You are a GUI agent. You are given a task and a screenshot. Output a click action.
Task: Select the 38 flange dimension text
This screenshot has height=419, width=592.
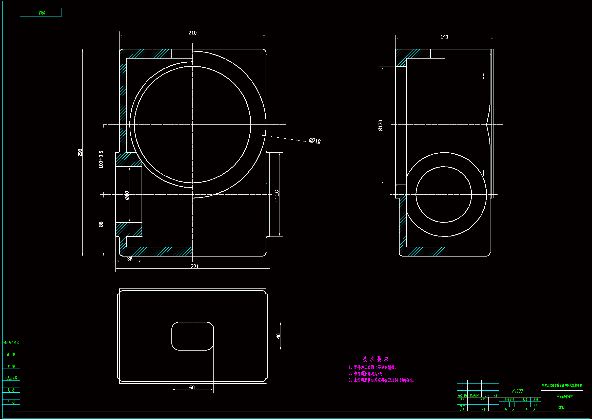point(130,259)
